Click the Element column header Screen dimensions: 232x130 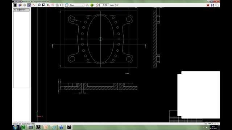(x=24, y=10)
